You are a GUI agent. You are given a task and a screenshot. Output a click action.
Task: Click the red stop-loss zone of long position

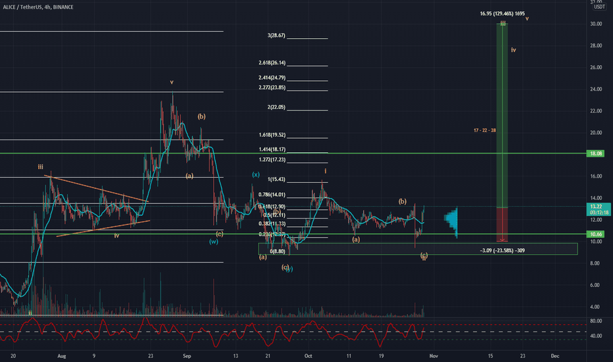[x=503, y=224]
